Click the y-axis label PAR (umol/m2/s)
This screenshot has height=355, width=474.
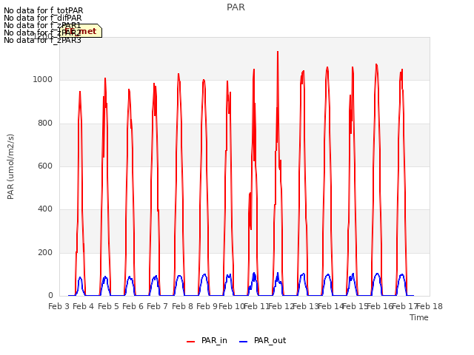click(x=10, y=166)
